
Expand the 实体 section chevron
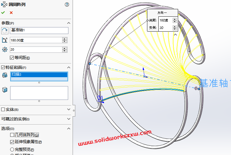[69, 109]
